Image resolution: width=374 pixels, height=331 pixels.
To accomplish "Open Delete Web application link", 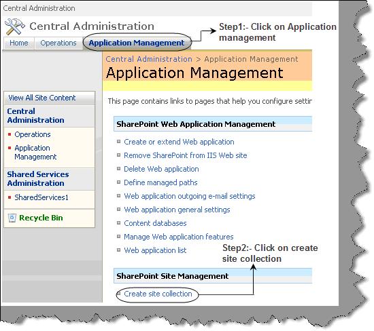I will point(161,169).
